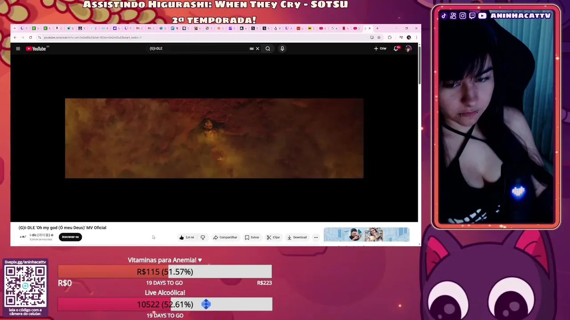Reload the page with refresh icon
Viewport: 570px width, 320px height.
pyautogui.click(x=30, y=37)
